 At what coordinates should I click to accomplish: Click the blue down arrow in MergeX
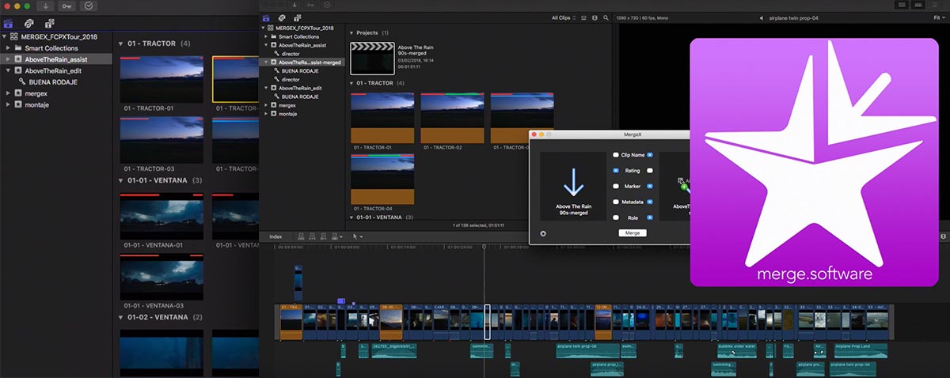click(572, 183)
